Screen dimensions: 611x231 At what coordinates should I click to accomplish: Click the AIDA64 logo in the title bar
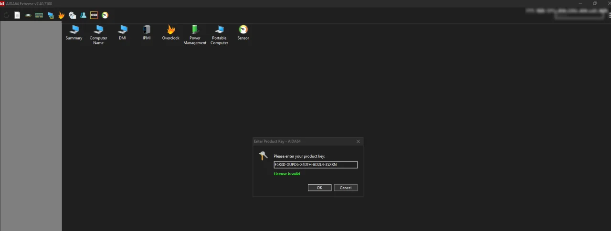2,3
